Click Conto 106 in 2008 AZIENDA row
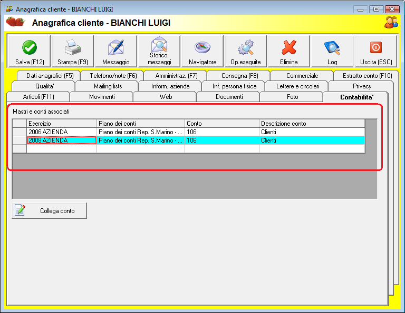405x313 pixels. pyautogui.click(x=222, y=140)
